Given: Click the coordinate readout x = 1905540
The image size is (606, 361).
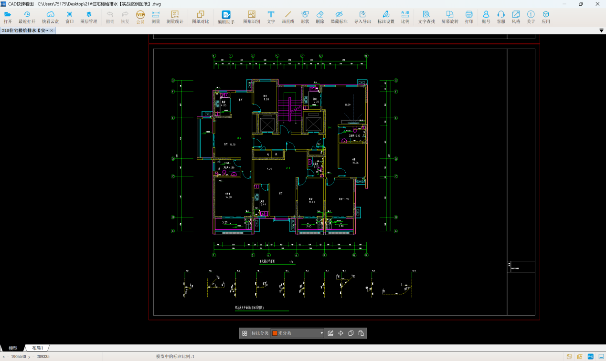Looking at the screenshot, I should (x=26, y=357).
